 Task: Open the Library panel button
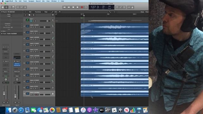pos(3,7)
